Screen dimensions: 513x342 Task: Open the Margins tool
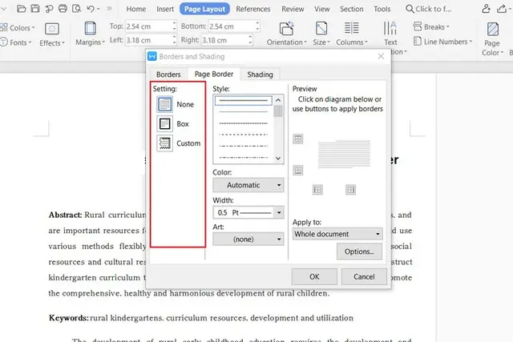pos(90,34)
